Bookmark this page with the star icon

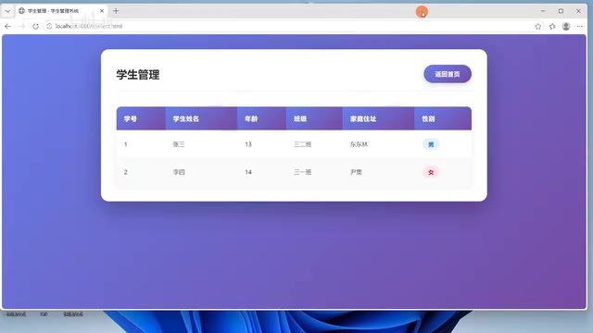tap(538, 27)
